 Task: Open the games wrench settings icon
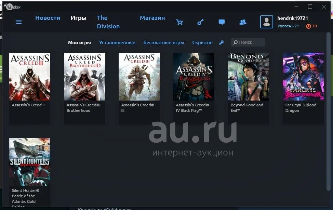click(222, 42)
